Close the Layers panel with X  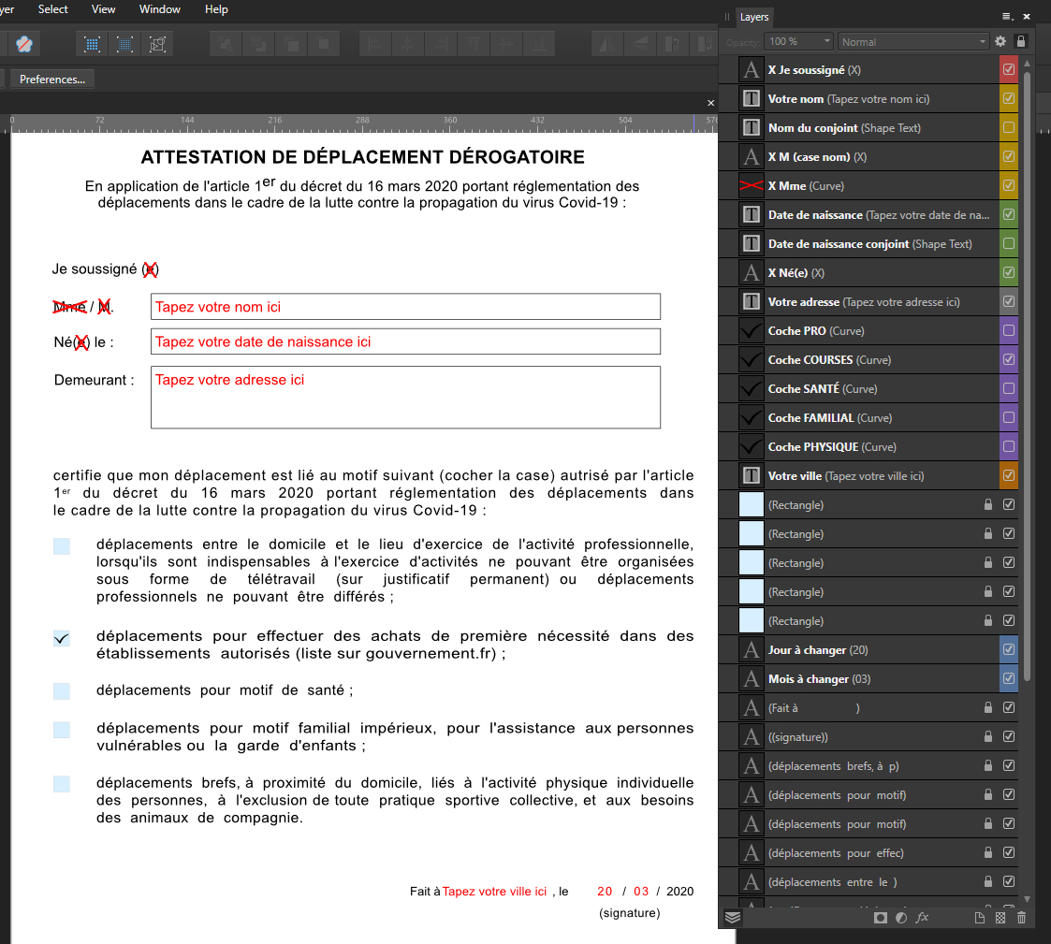(1027, 16)
